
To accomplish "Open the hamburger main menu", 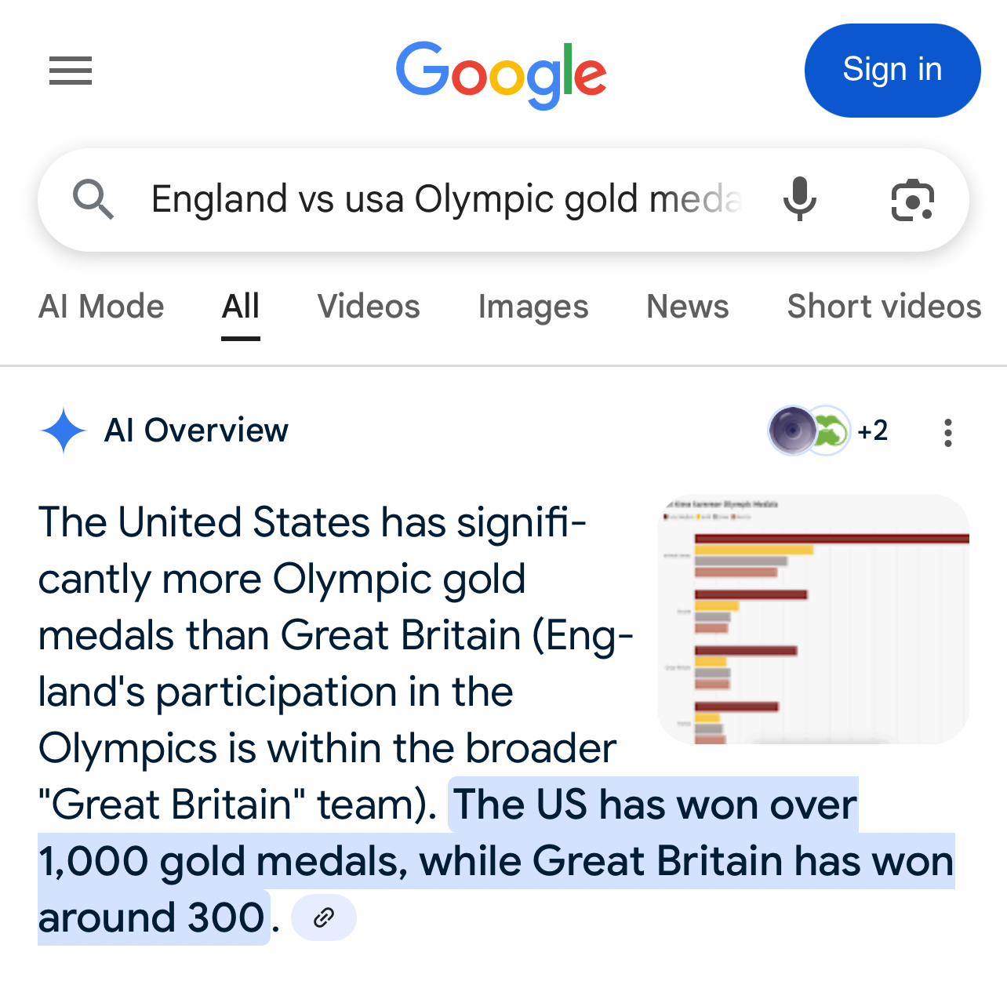I will (71, 71).
